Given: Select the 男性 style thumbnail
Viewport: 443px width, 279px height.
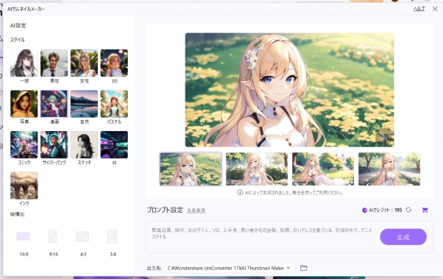Looking at the screenshot, I should pyautogui.click(x=54, y=63).
